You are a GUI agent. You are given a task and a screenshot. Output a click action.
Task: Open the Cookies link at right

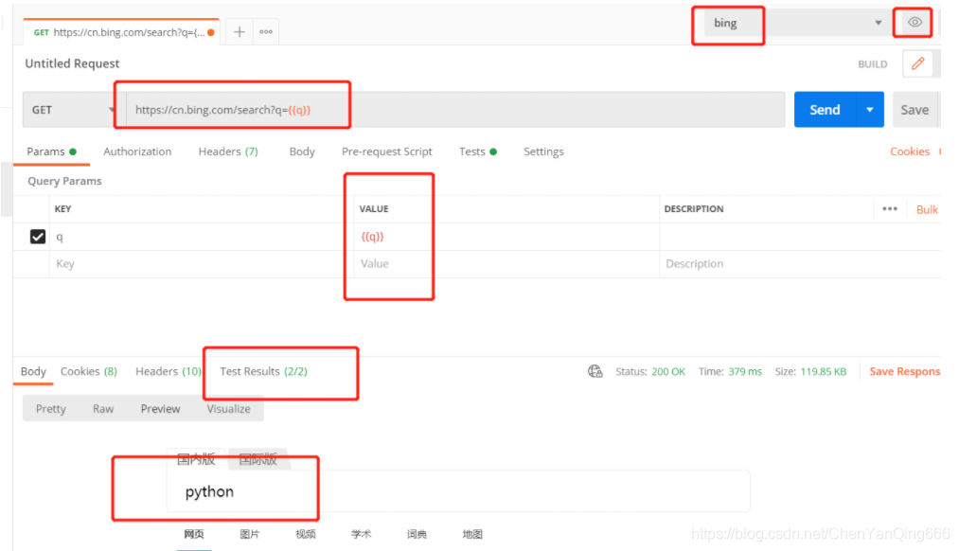pos(910,151)
